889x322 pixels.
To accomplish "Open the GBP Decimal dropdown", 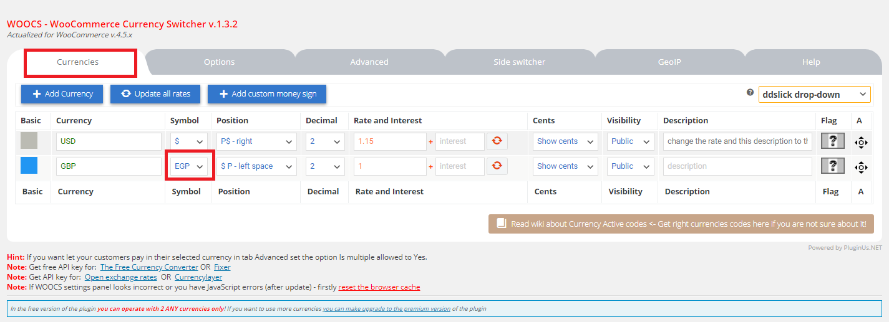I will click(325, 166).
